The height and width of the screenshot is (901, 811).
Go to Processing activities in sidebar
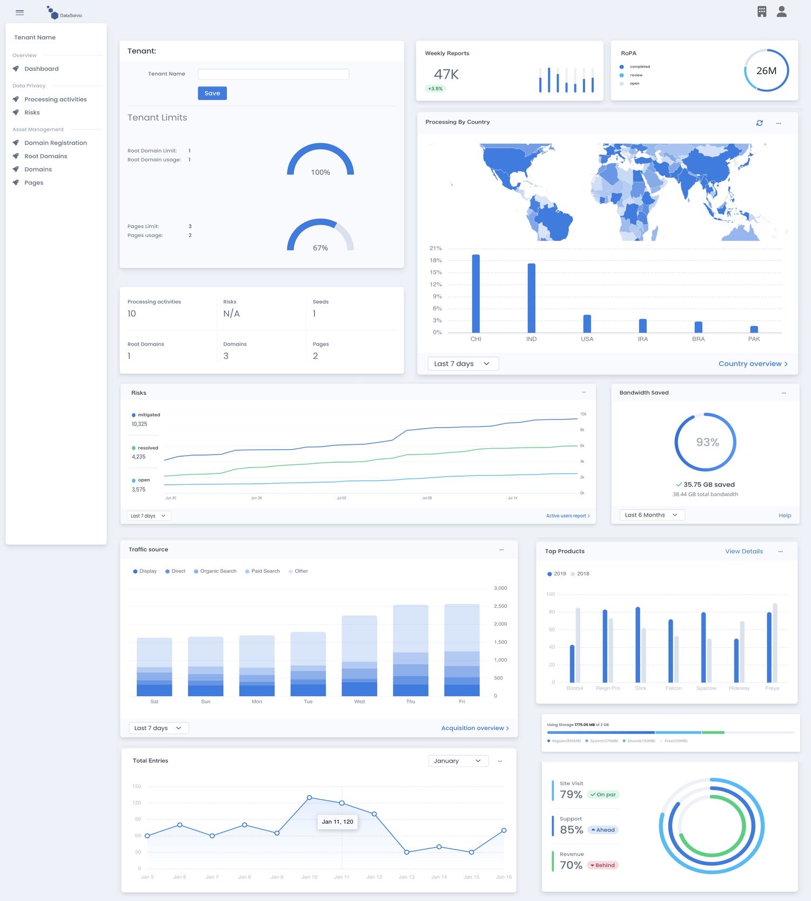(55, 99)
